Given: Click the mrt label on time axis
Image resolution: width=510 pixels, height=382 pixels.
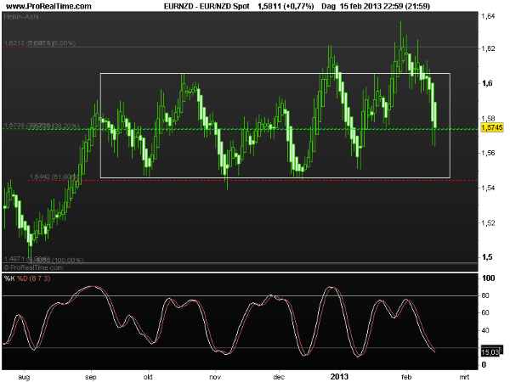Looking at the screenshot, I should (464, 377).
